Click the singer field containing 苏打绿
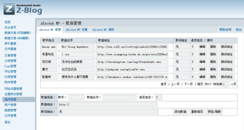Viewport: 244px width, 130px height. pyautogui.click(x=49, y=62)
